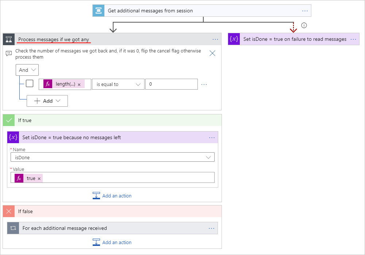Enable the checkbox beside the length condition row
This screenshot has width=365, height=255.
pos(30,83)
